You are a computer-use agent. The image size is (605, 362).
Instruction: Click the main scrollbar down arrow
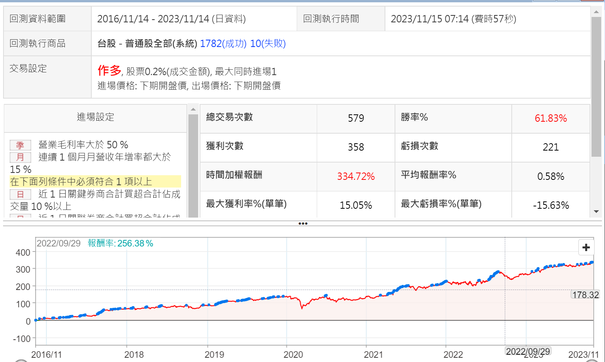tap(596, 211)
